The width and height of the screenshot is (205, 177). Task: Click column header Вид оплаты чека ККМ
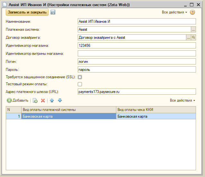pyautogui.click(x=156, y=110)
